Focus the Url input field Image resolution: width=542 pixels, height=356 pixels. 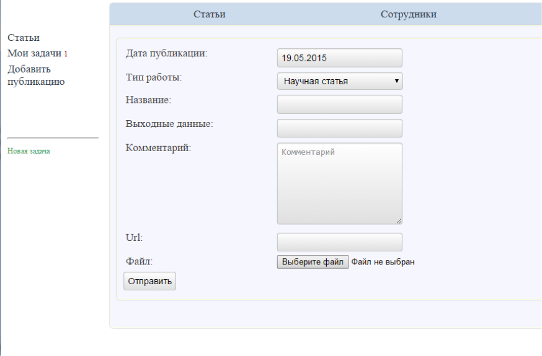(x=339, y=242)
